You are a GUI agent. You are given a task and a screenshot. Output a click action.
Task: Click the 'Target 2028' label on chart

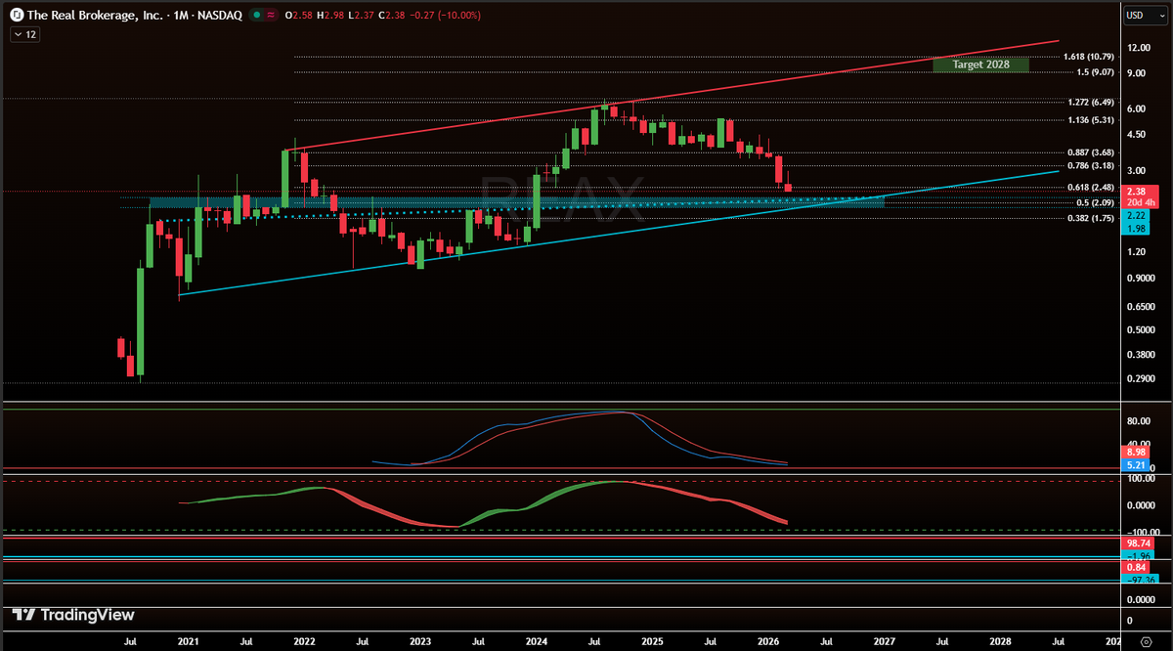(981, 64)
